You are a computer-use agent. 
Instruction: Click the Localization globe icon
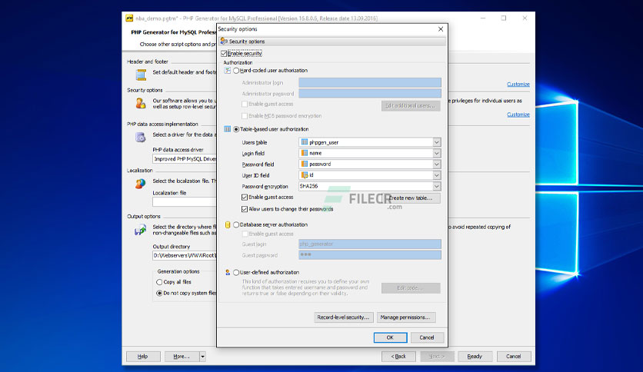[141, 184]
